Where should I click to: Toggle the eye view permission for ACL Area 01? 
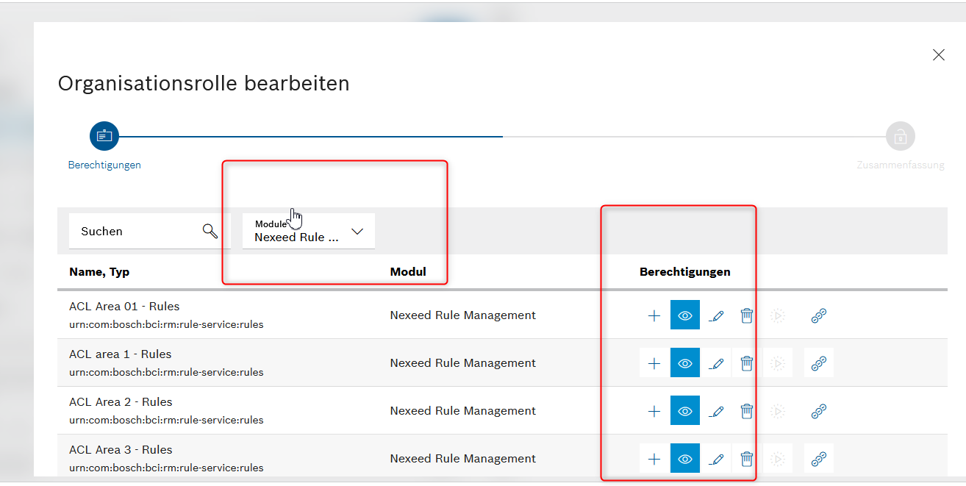[684, 315]
